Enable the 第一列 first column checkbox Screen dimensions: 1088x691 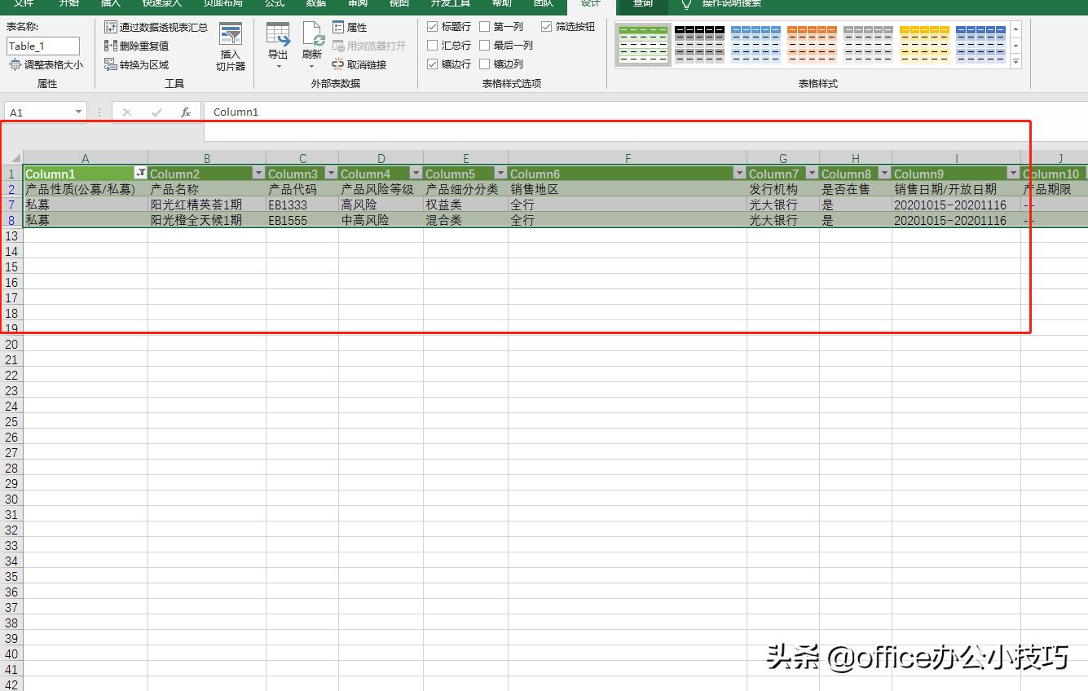[485, 27]
